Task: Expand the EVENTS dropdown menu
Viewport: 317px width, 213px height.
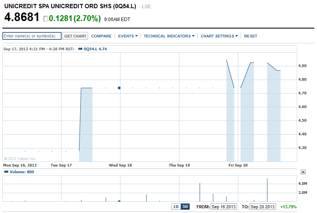Action: (x=128, y=36)
